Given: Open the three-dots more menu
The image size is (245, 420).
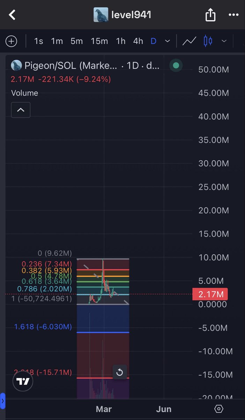Looking at the screenshot, I should coord(233,15).
